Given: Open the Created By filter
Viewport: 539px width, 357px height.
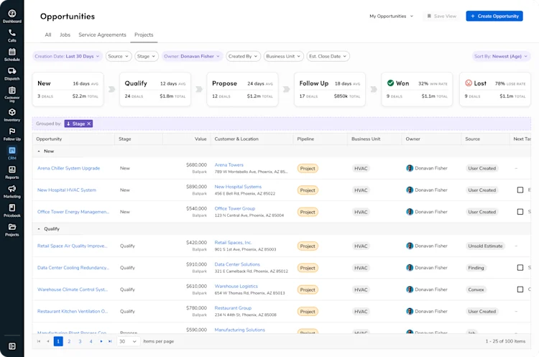Looking at the screenshot, I should 243,56.
